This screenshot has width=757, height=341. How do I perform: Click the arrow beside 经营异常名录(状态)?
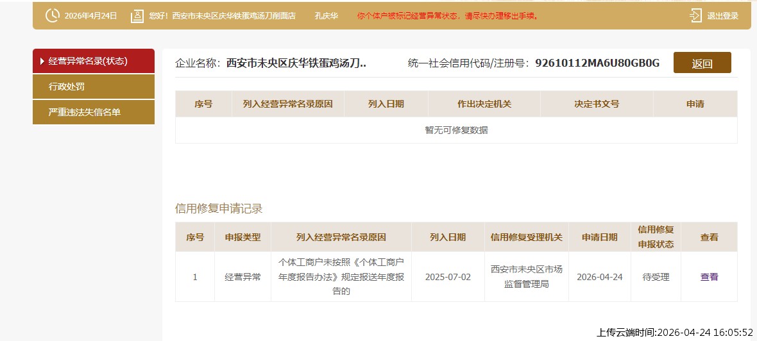click(x=42, y=62)
